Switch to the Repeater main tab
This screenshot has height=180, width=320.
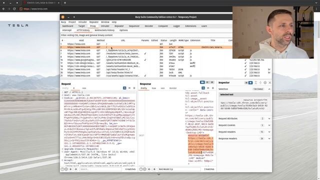pos(119,26)
